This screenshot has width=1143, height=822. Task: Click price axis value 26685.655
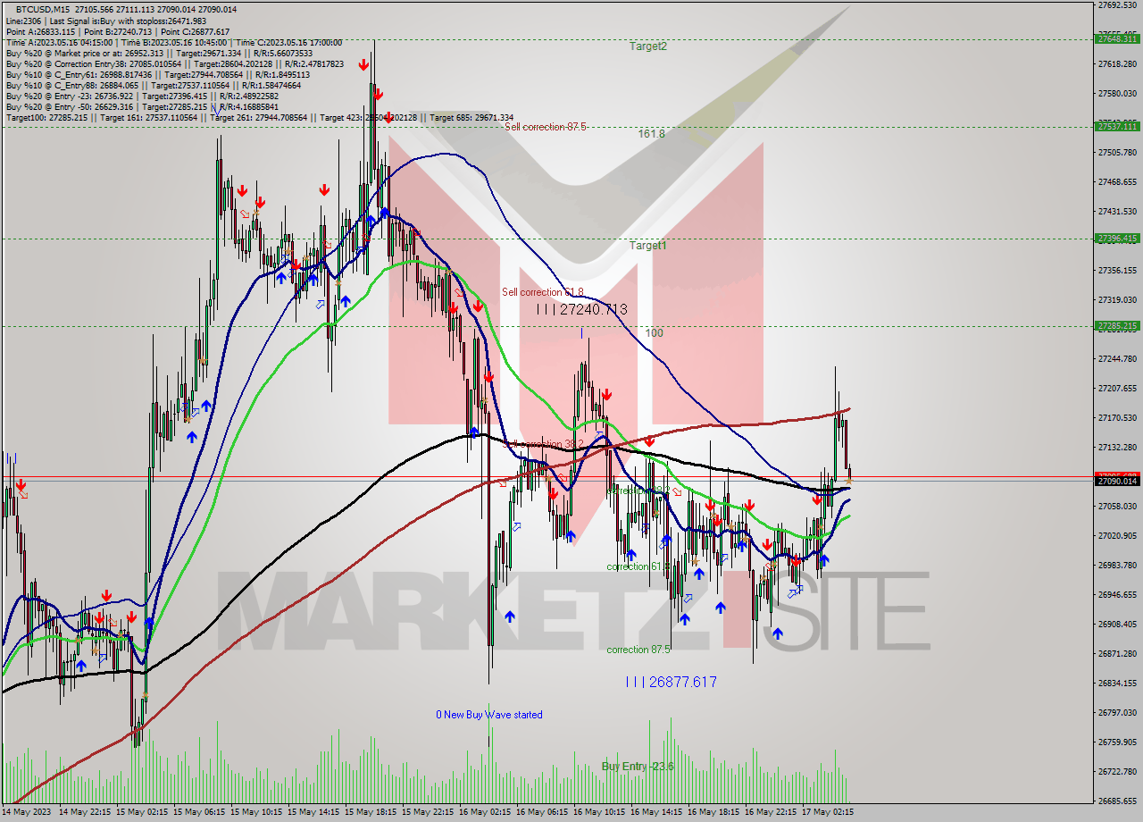click(x=1118, y=801)
